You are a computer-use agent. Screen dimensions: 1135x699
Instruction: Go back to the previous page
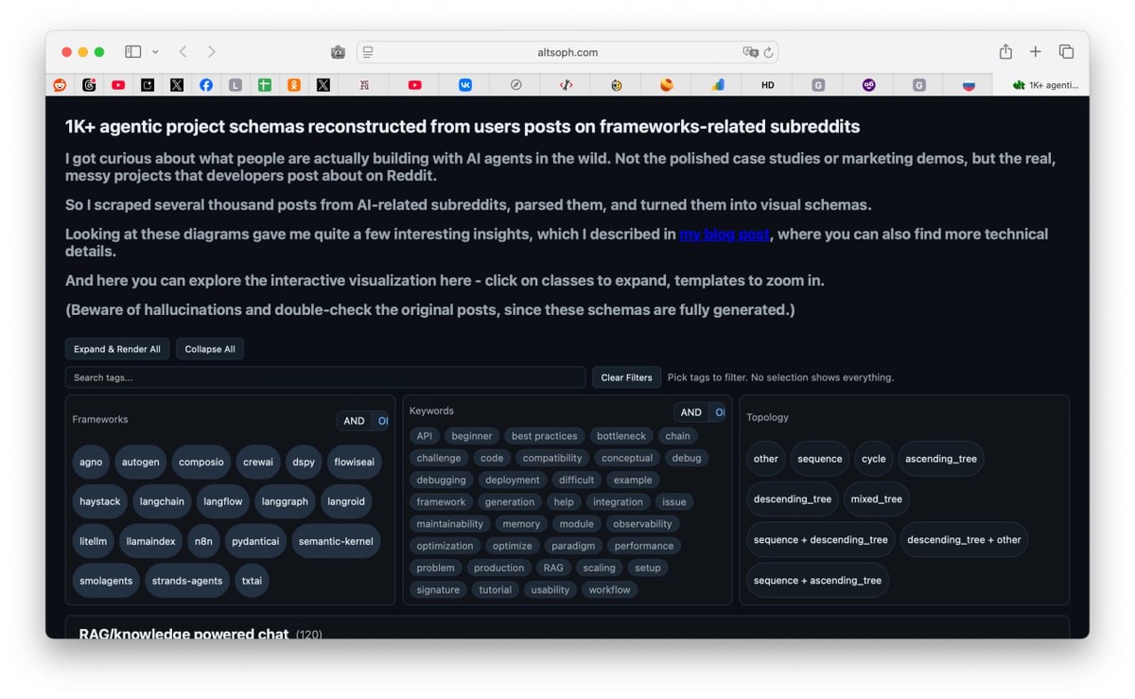(x=183, y=52)
